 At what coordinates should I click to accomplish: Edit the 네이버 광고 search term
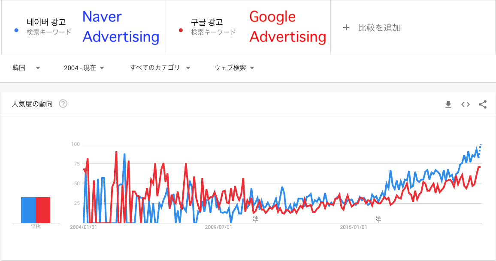(x=46, y=22)
